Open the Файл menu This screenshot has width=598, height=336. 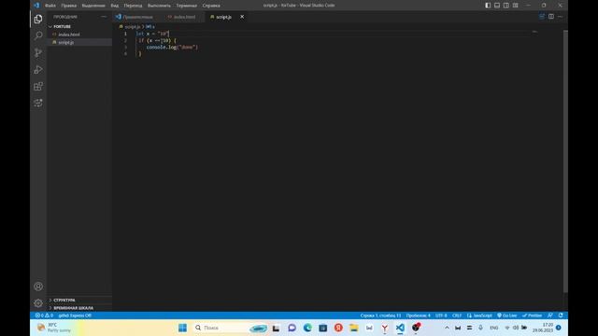coord(50,6)
